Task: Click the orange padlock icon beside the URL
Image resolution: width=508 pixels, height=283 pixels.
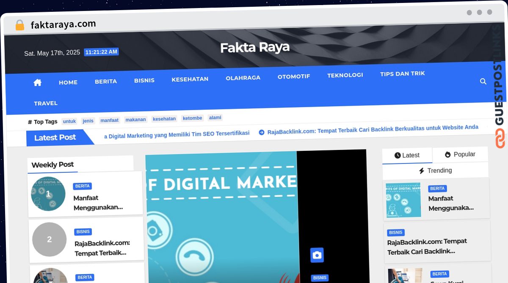Action: coord(20,25)
